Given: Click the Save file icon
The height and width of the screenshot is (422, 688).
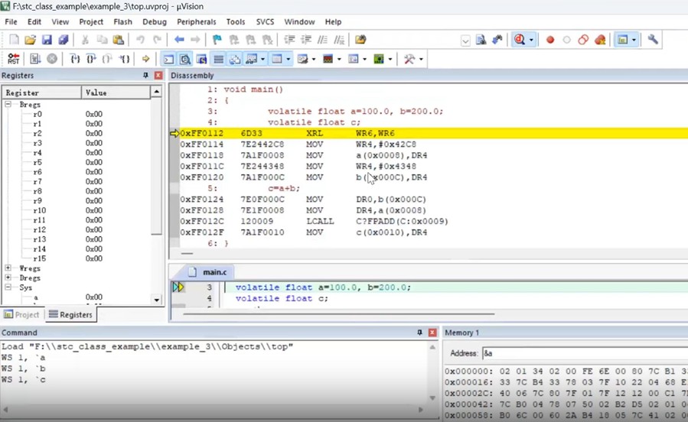Looking at the screenshot, I should (47, 40).
